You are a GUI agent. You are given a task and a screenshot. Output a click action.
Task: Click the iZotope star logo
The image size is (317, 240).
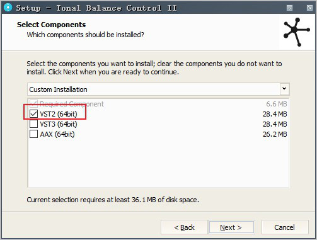point(296,32)
